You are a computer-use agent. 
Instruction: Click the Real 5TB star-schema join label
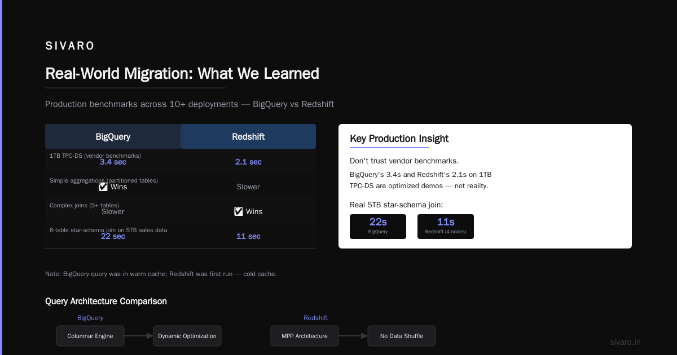point(397,205)
